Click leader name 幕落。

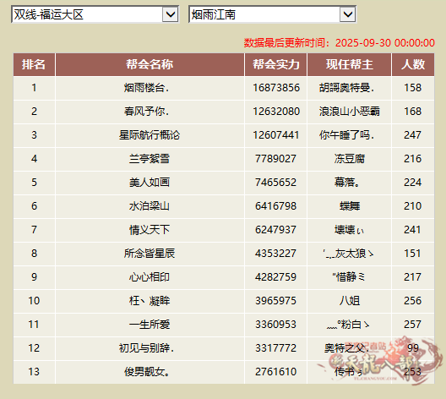click(346, 182)
